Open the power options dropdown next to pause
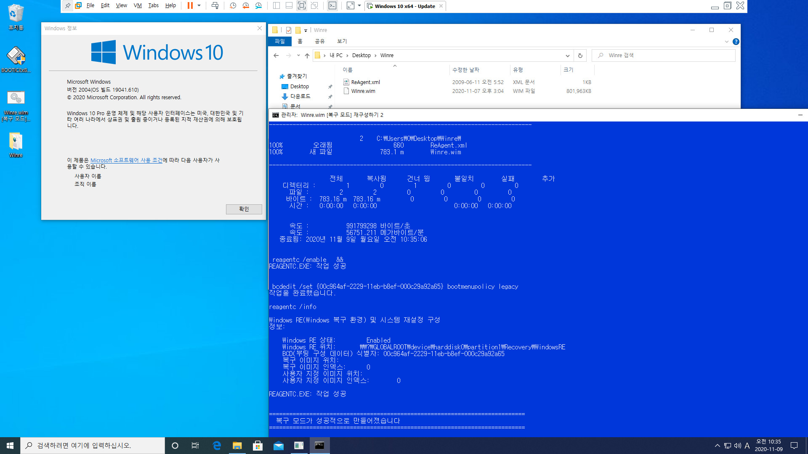 click(199, 5)
